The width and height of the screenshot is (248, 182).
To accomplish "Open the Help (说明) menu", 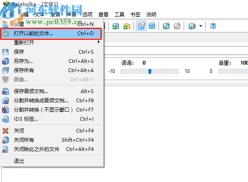I will click(151, 15).
